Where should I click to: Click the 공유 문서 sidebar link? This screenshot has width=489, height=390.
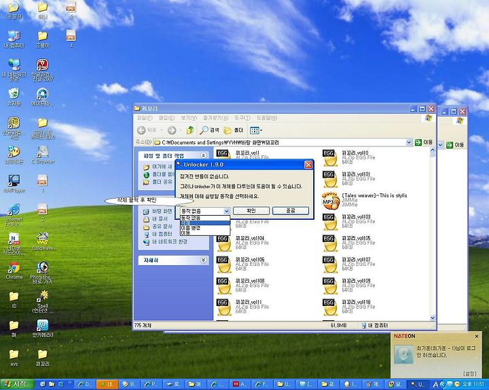tap(158, 227)
